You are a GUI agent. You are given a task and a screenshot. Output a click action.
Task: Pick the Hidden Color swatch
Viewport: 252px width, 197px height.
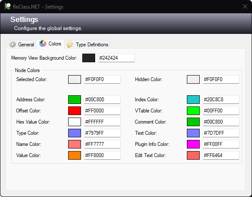point(193,79)
